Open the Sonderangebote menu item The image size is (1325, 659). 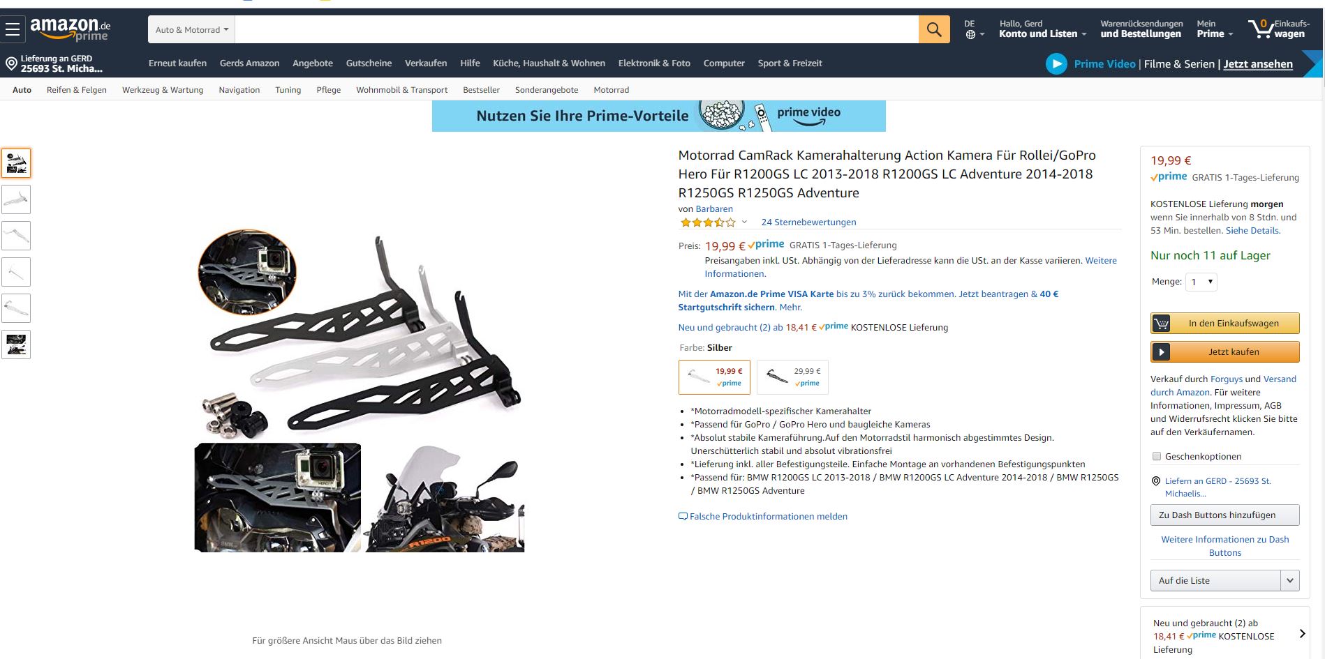pyautogui.click(x=547, y=90)
